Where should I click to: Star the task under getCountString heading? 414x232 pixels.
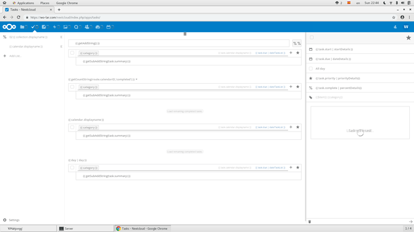tap(298, 87)
